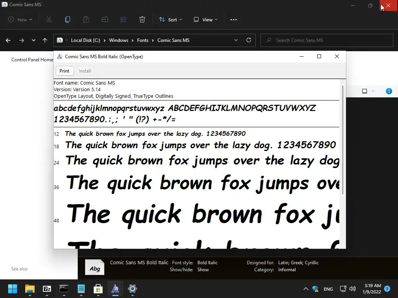Viewport: 398px width, 298px height.
Task: Open the See more three-dots menu
Action: [x=234, y=19]
